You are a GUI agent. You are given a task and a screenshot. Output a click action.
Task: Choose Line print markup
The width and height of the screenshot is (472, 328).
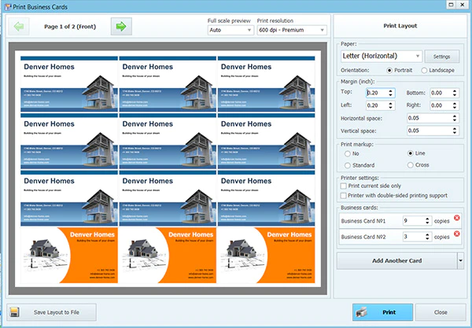[411, 153]
